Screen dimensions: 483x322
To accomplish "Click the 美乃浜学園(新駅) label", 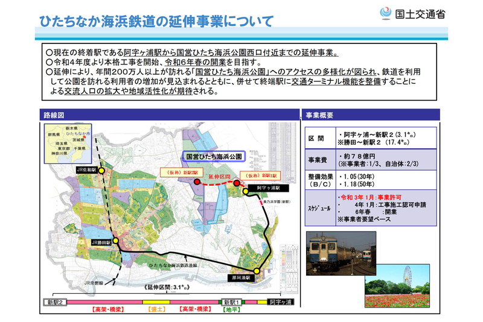I will 277,202.
